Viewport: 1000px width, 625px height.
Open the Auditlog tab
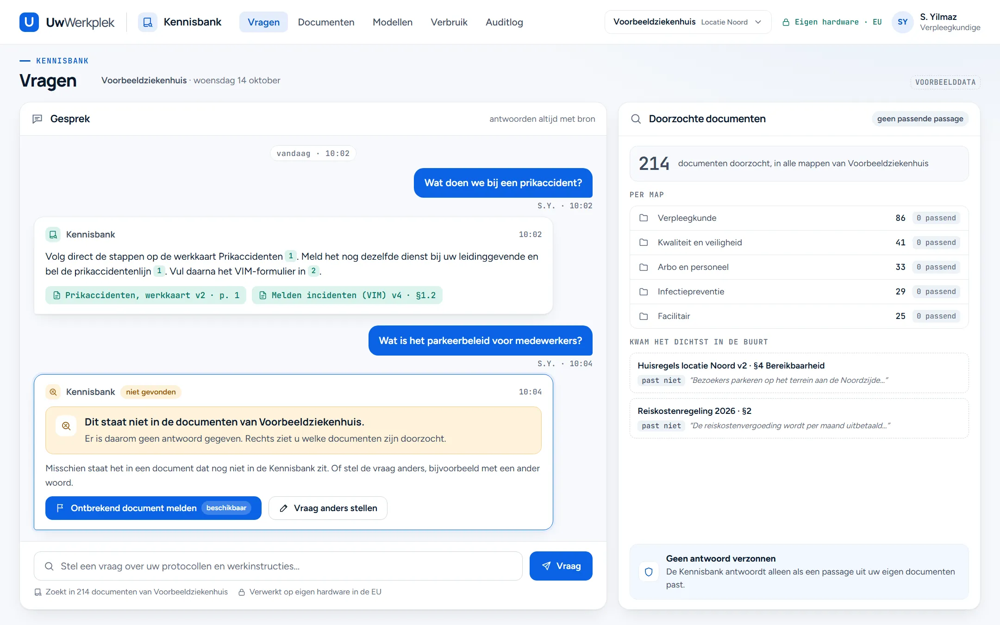504,22
